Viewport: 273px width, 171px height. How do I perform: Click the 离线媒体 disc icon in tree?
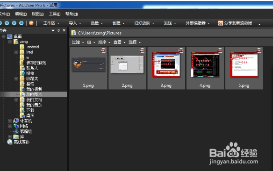point(9,142)
